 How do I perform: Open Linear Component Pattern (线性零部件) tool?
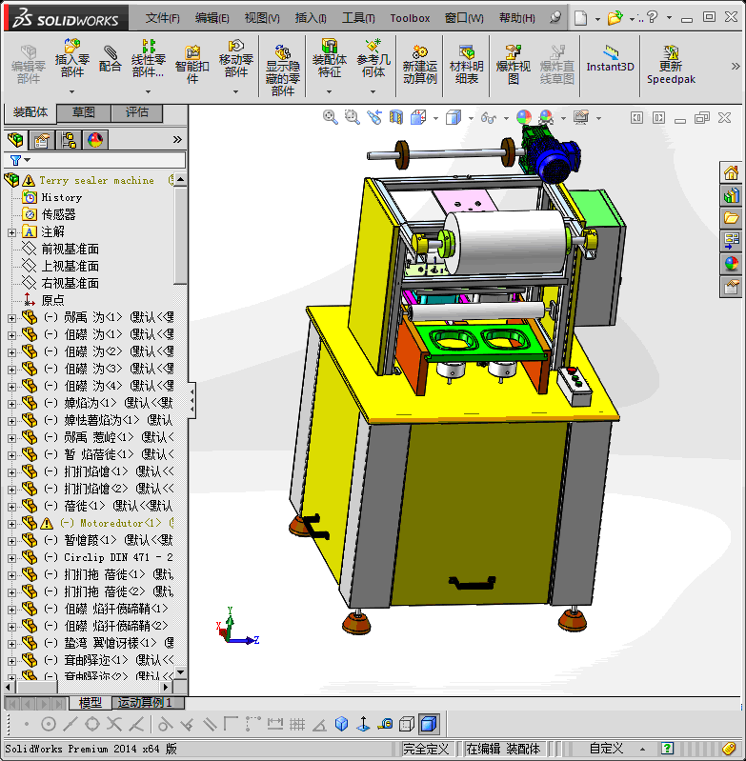(x=148, y=59)
